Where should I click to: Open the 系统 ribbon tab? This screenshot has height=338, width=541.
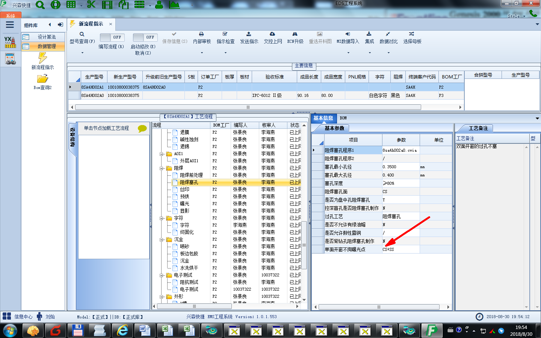point(11,16)
